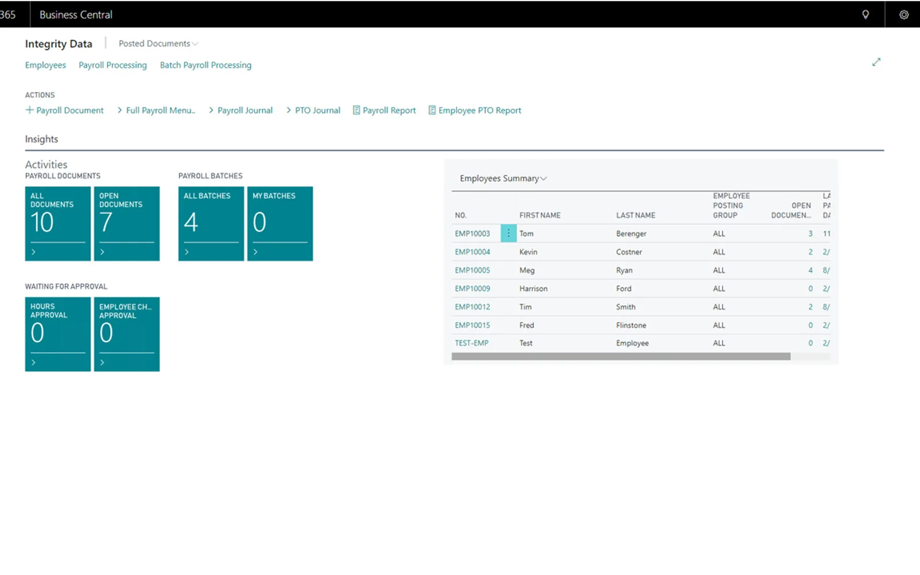
Task: Open employee record EMP10004
Action: tap(473, 252)
